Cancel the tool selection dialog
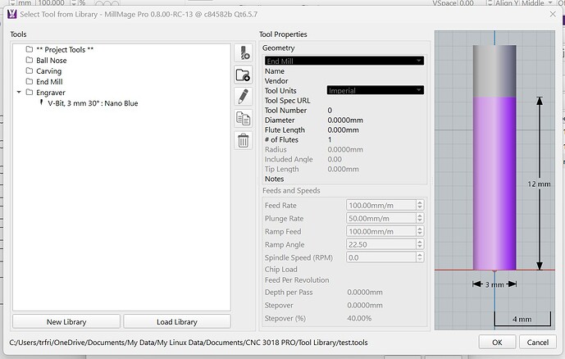 click(537, 342)
